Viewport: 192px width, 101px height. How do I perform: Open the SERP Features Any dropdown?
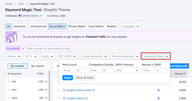coord(128,70)
